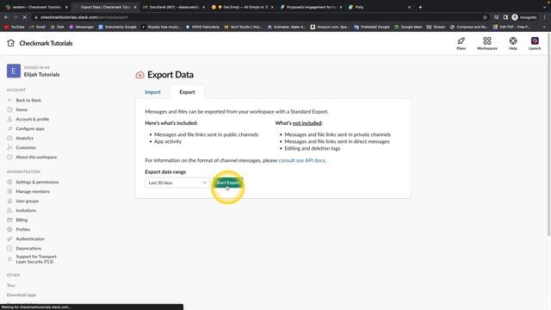Bookmark page with the star icon
551x310 pixels.
485,17
